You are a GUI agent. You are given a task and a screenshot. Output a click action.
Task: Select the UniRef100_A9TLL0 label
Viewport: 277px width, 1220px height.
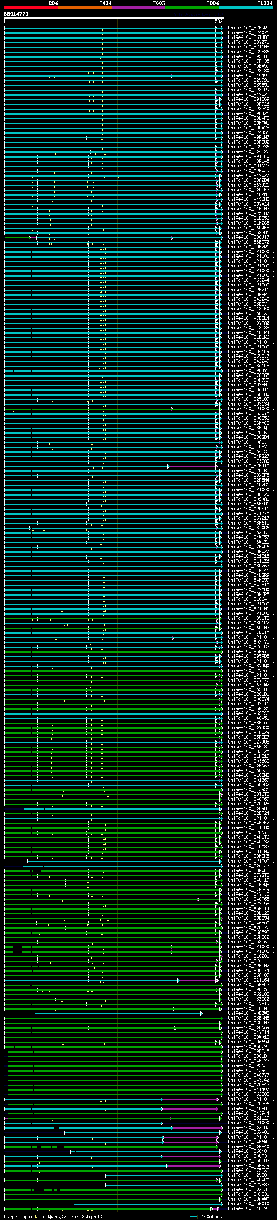coord(248,156)
